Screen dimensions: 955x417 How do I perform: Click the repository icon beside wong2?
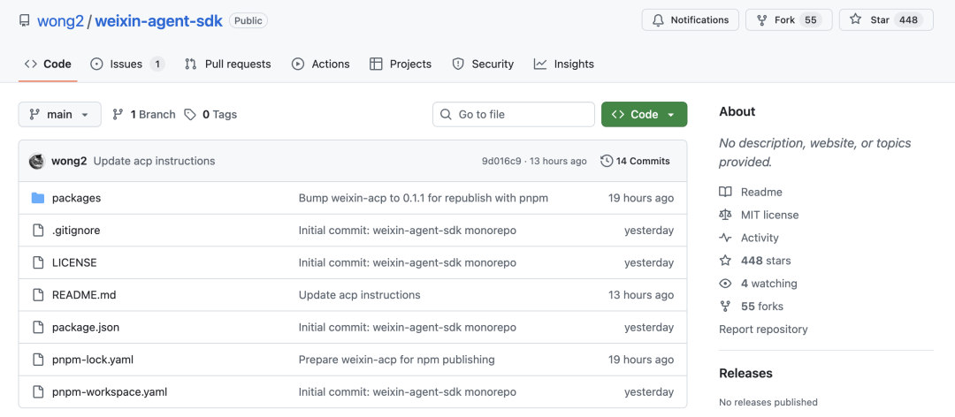pos(25,20)
